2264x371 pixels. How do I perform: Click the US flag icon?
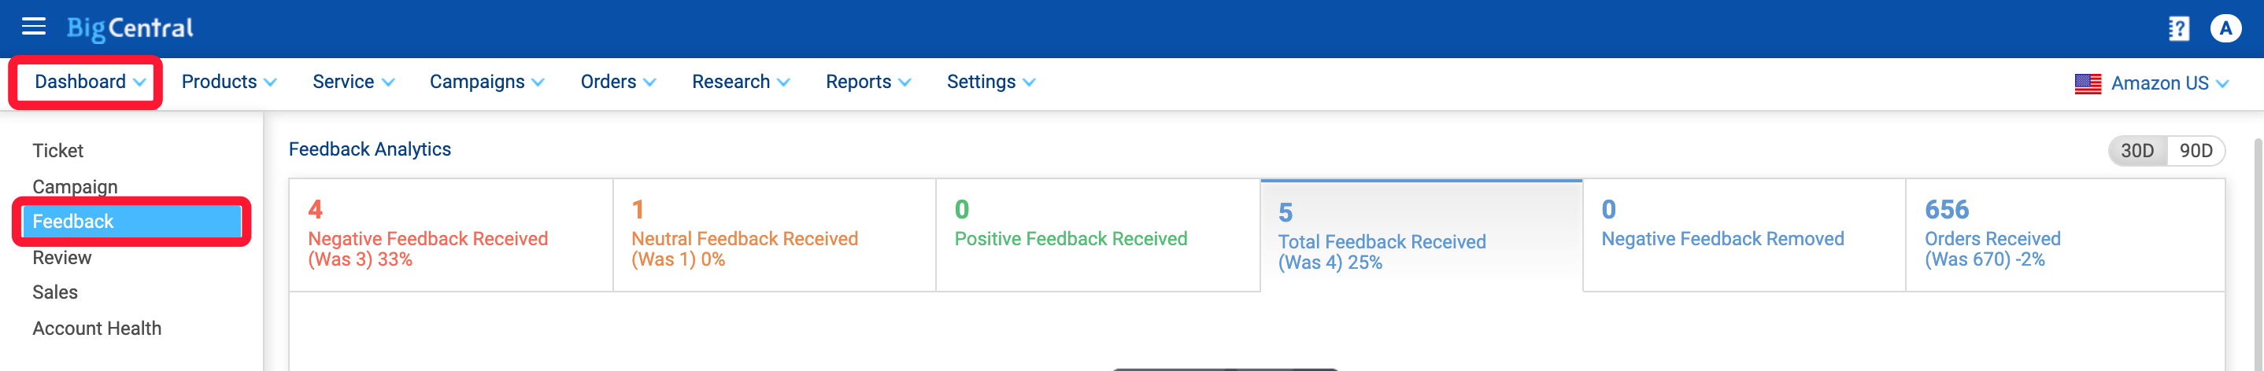click(2088, 83)
